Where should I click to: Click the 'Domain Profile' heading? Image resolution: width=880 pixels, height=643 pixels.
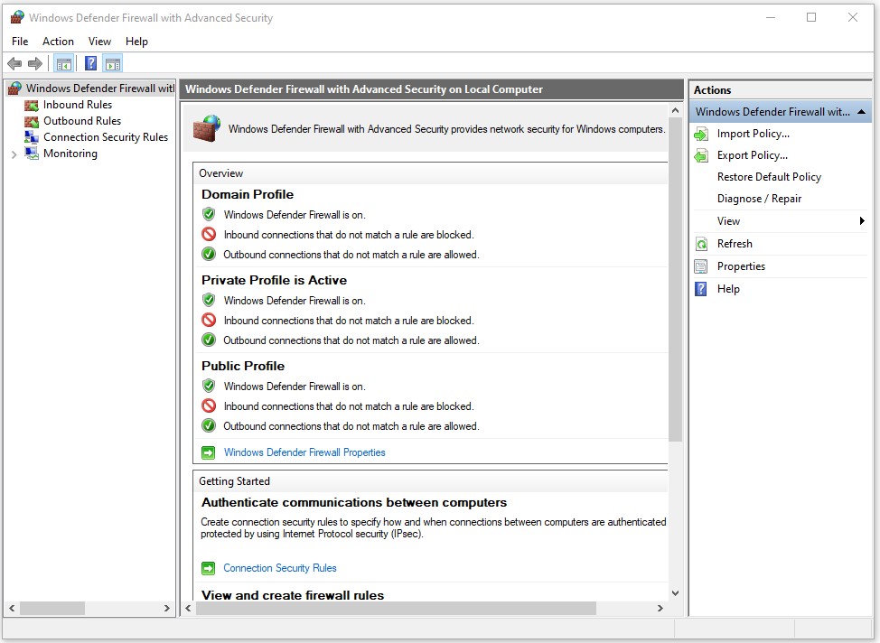(248, 194)
